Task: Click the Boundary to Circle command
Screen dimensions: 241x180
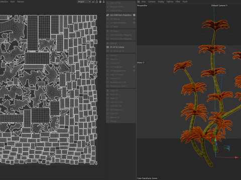Action: 118,82
